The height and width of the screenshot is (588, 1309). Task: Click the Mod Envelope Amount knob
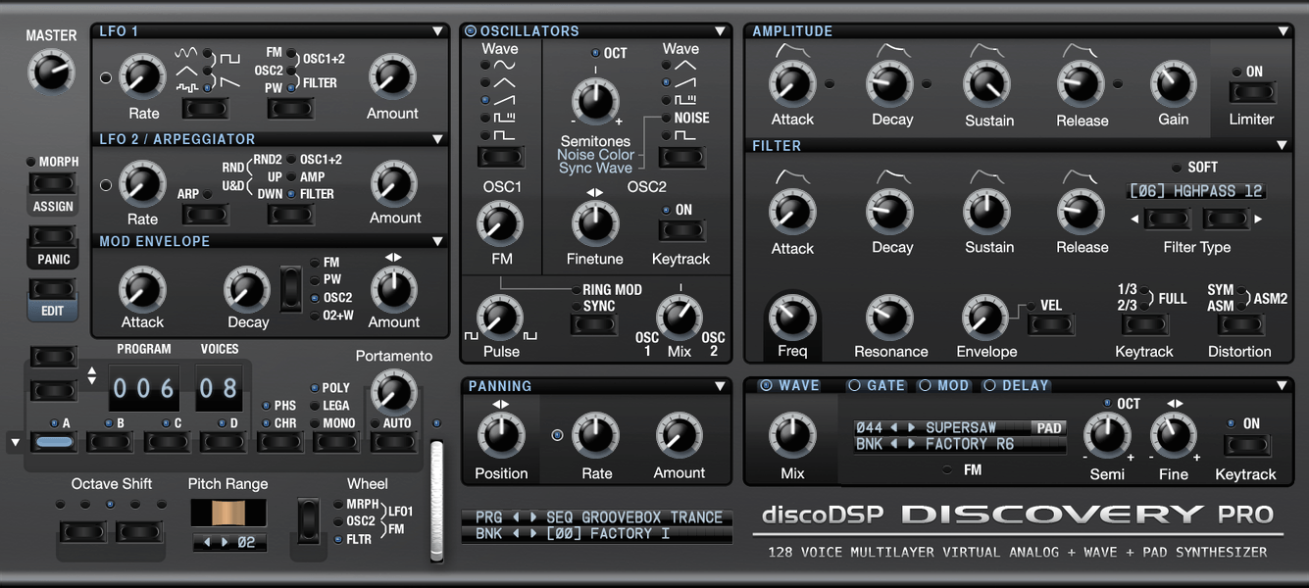click(394, 288)
